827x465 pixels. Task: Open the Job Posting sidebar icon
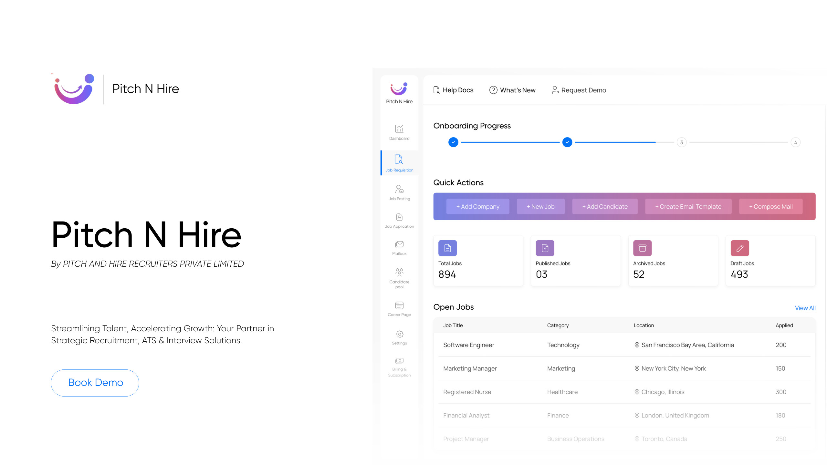tap(399, 189)
